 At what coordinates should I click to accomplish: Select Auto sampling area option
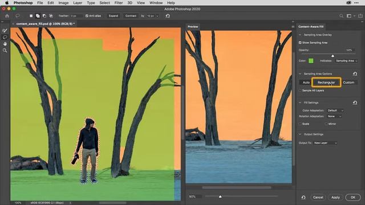[x=306, y=83]
